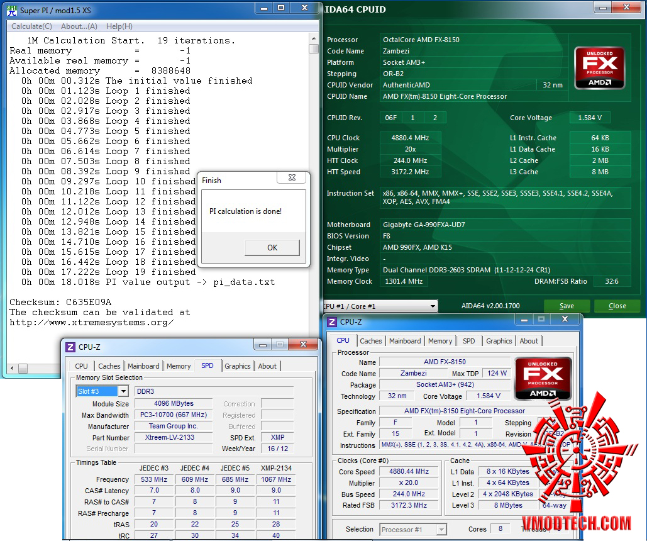647x541 pixels.
Task: Expand the Processor #1 selection dropdown in CPU-Z
Action: (441, 530)
